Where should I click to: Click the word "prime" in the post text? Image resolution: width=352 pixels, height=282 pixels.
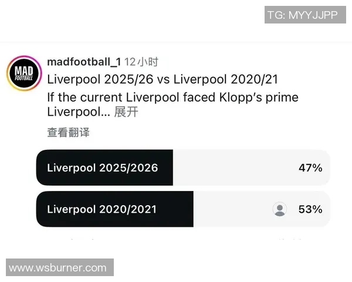coord(283,96)
